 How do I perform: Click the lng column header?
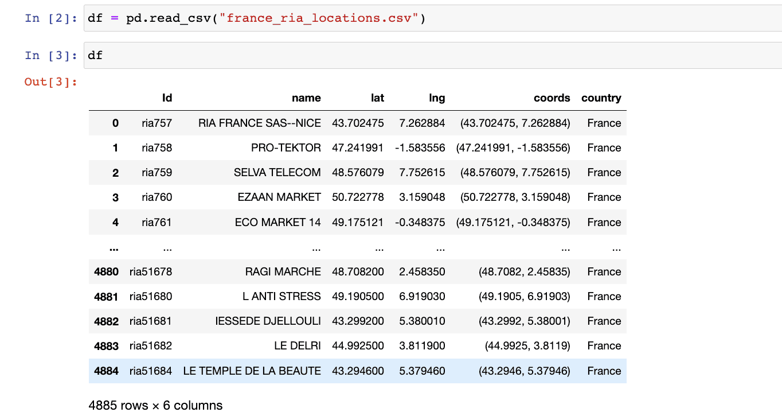[437, 98]
